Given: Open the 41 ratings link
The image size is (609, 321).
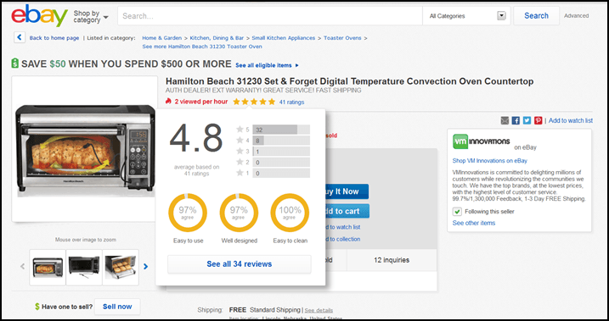Looking at the screenshot, I should [291, 102].
